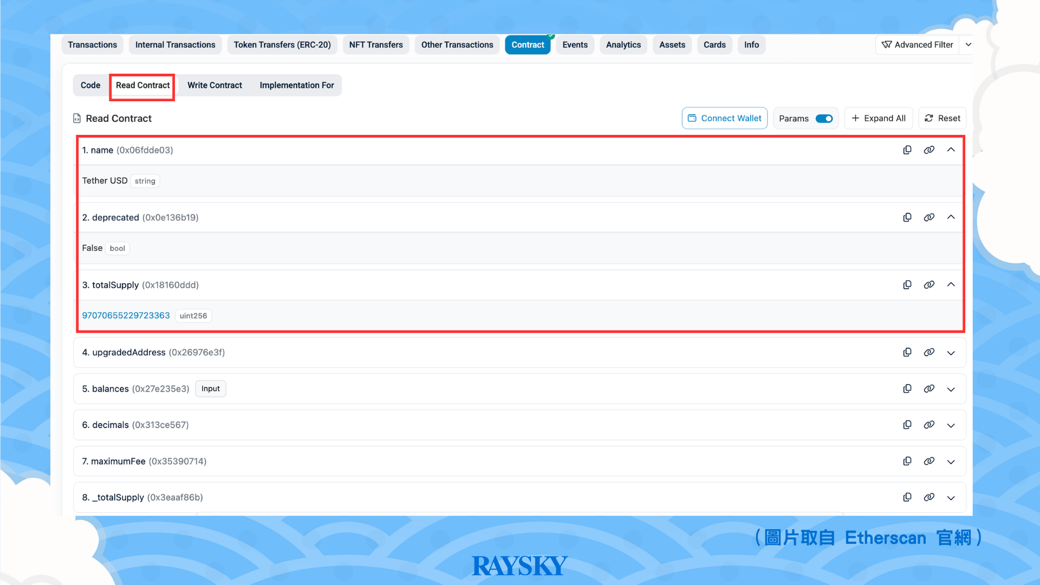Collapse the 1. name section
Screen dimensions: 1040x585
pyautogui.click(x=951, y=150)
